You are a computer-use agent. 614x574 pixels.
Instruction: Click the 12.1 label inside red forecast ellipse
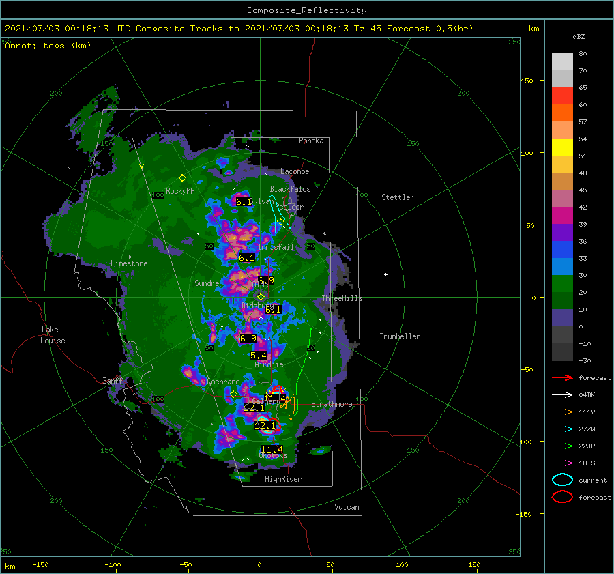coord(265,425)
